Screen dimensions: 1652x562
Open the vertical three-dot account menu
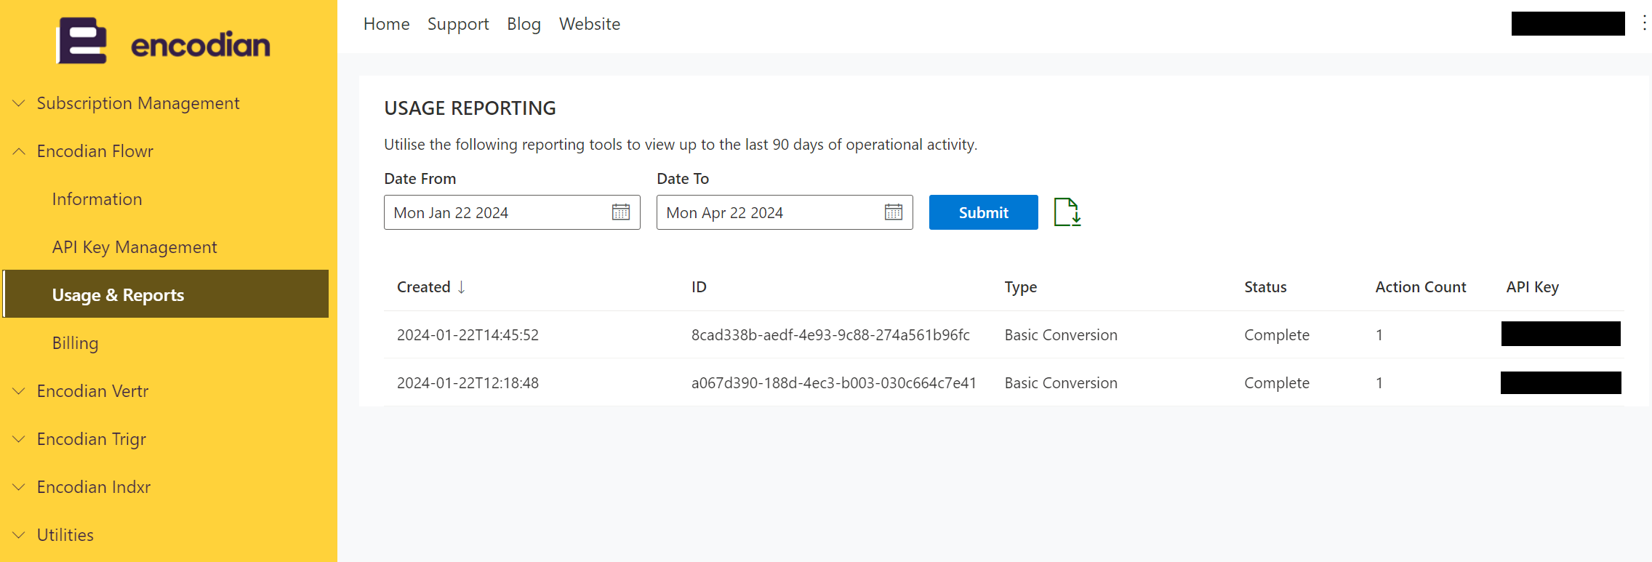coord(1644,23)
